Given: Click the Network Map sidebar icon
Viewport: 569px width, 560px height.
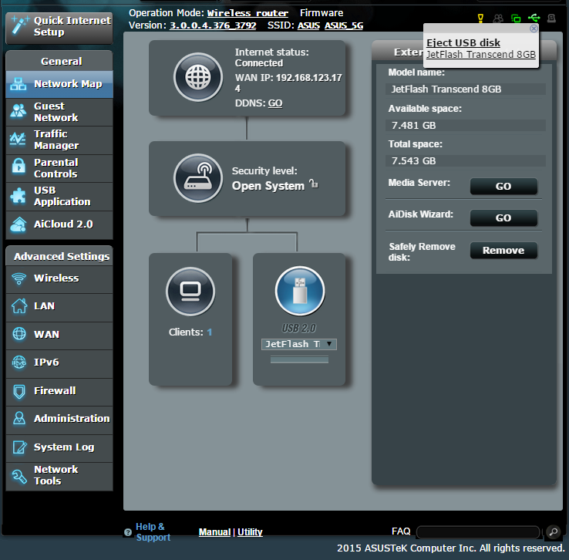Looking at the screenshot, I should coord(19,84).
